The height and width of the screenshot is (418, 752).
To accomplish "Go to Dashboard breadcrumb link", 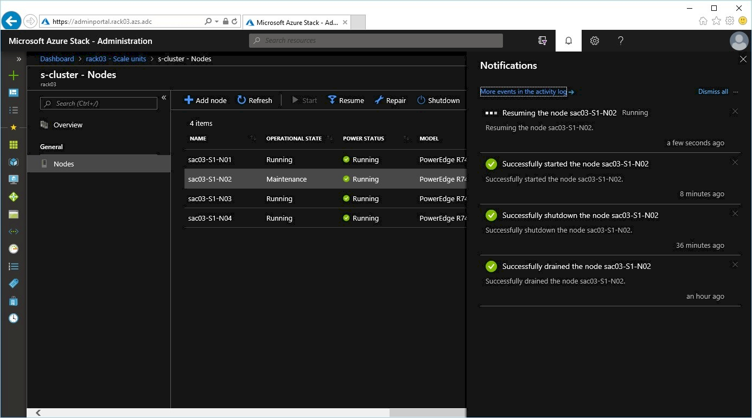I will [x=57, y=59].
